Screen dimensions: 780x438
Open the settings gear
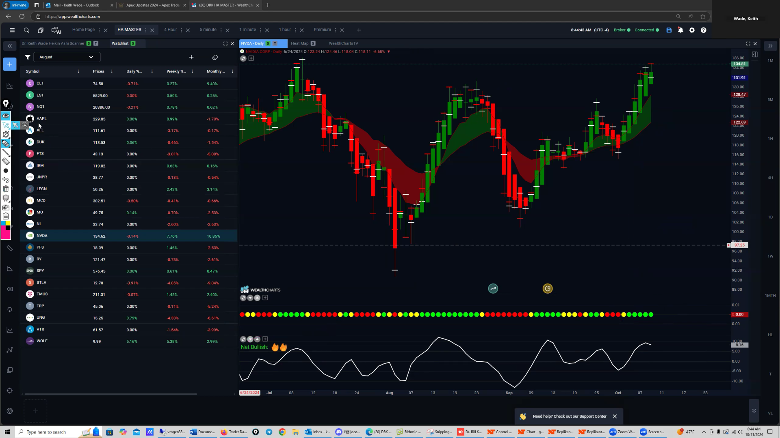tap(692, 30)
